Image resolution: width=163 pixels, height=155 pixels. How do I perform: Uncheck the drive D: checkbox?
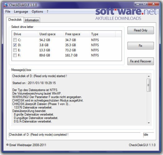[x=15, y=45]
